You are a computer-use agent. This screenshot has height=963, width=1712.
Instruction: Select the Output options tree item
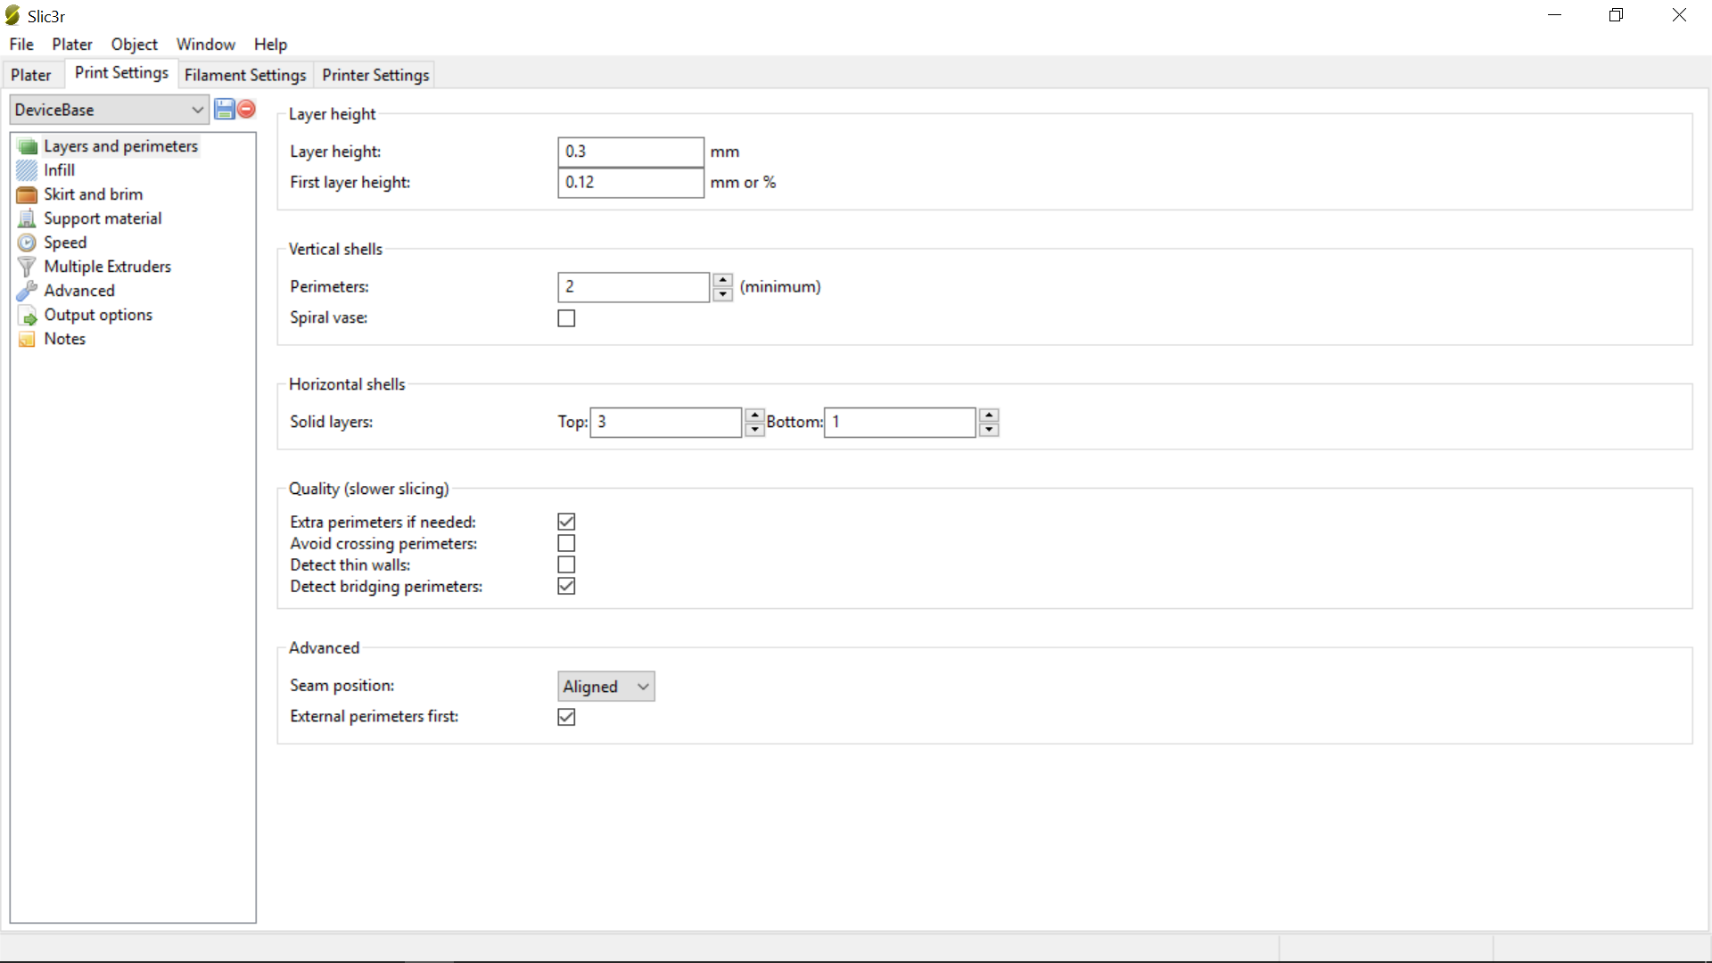pos(98,315)
